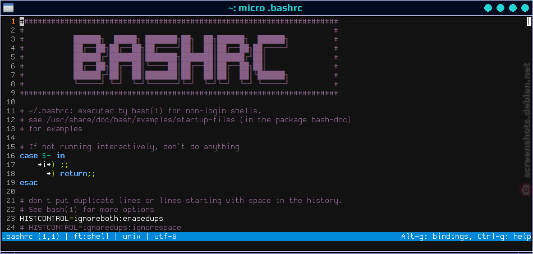Click the '# for examples' comment
Viewport: 533px width, 254px height.
tap(51, 129)
